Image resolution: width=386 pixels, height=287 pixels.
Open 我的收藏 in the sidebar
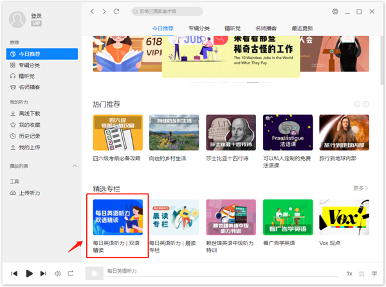point(28,125)
